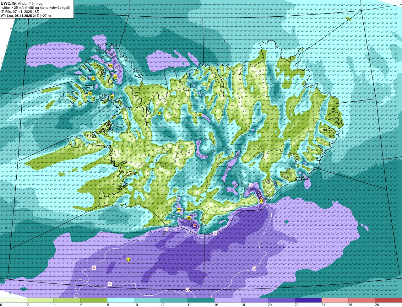Screen dimensions: 402x307
Task: Click the 0–2 m/s pale cream legend swatch
Action: click(14, 300)
